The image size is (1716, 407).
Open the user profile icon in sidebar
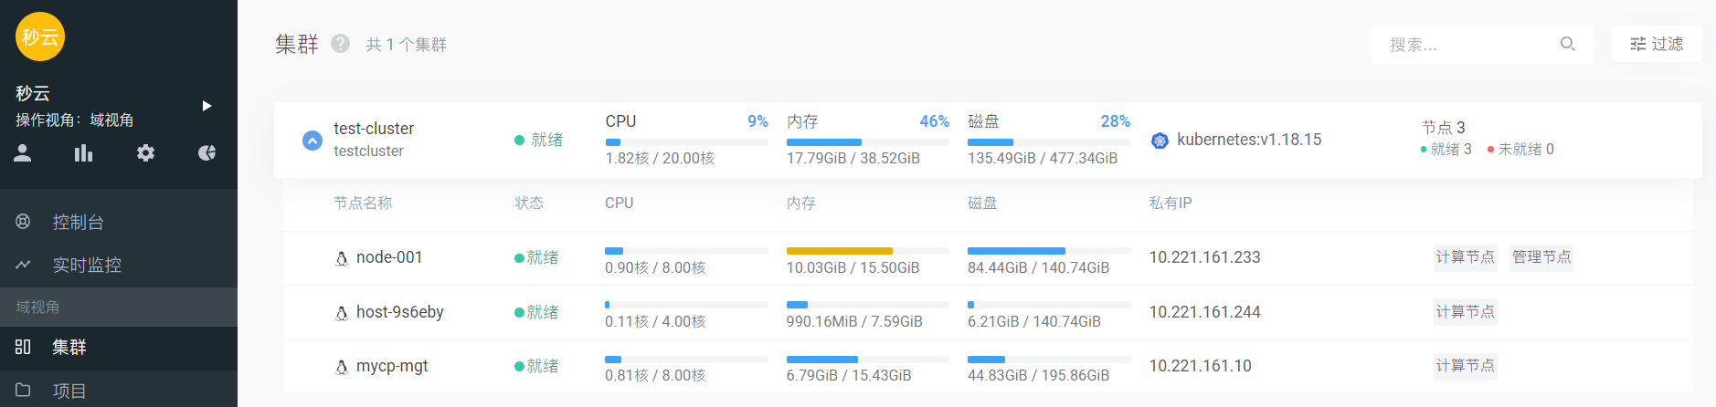(x=23, y=152)
